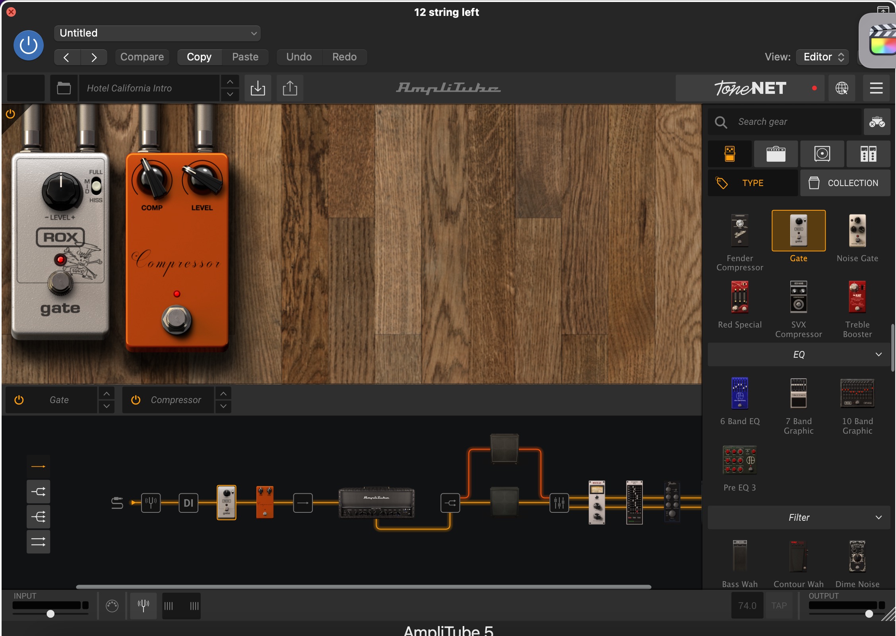Step to next preset with down arrow
This screenshot has width=896, height=636.
(x=230, y=94)
